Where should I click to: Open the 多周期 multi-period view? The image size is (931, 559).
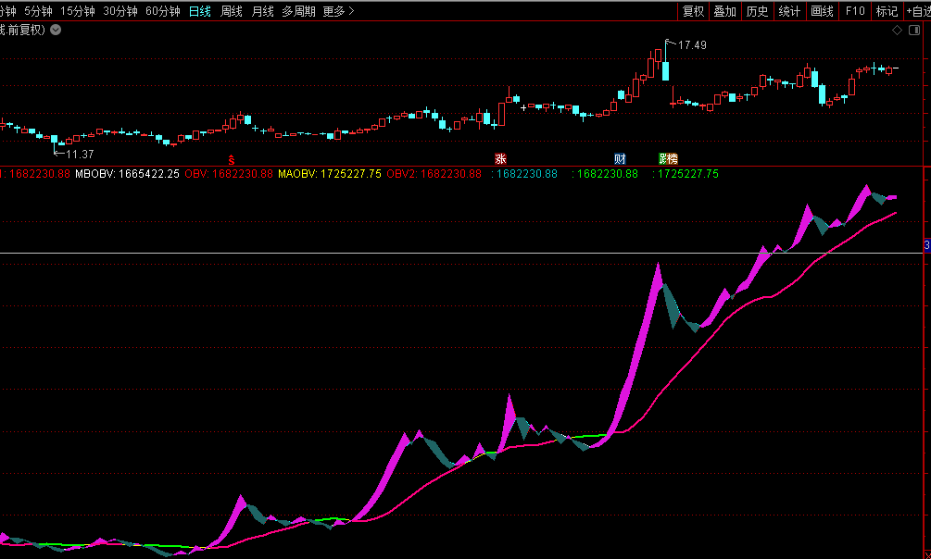[298, 11]
